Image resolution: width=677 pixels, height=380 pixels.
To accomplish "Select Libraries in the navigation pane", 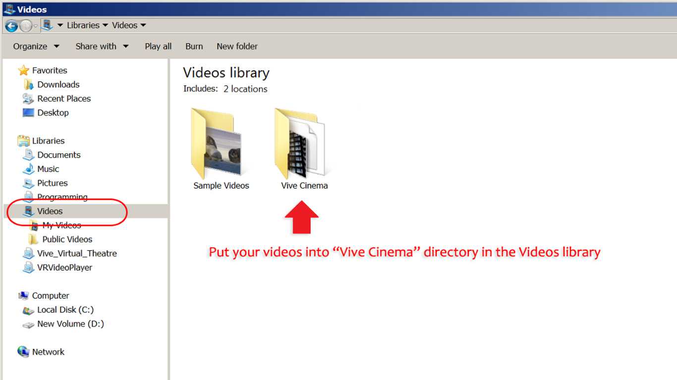I will (48, 141).
